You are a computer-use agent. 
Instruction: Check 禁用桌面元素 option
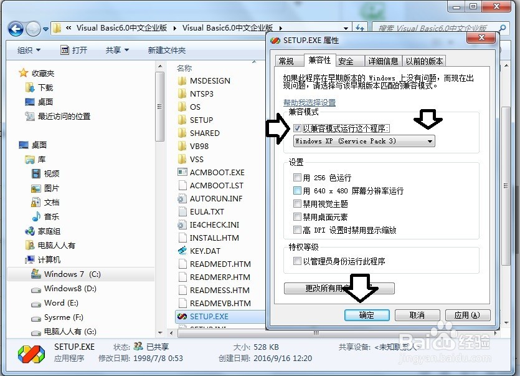tap(297, 217)
